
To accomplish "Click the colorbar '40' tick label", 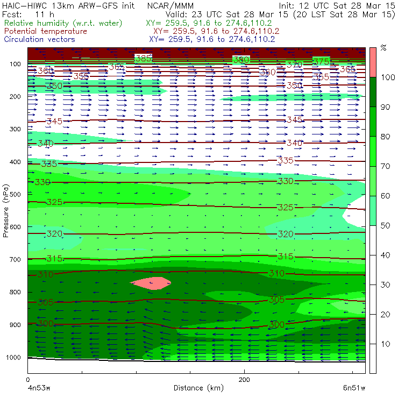I will [385, 255].
